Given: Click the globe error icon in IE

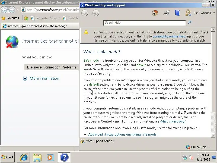Looking at the screenshot, I should point(12,42).
